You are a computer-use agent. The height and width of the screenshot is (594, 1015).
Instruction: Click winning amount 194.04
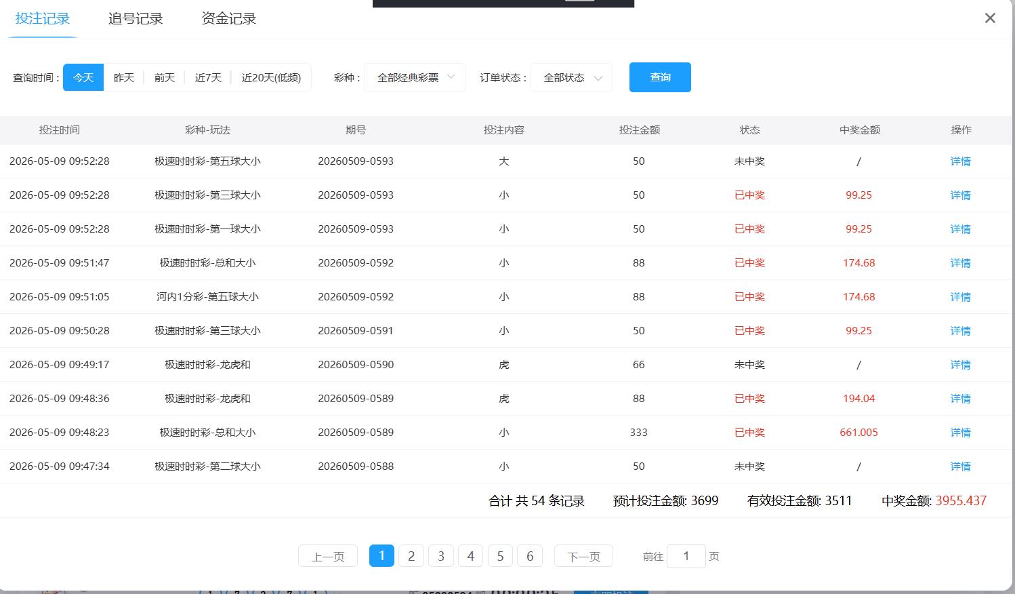pyautogui.click(x=858, y=399)
